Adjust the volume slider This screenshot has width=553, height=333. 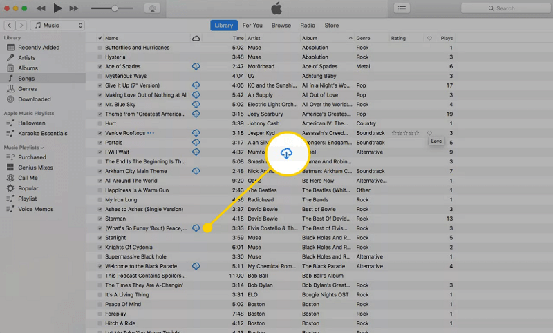pos(114,8)
